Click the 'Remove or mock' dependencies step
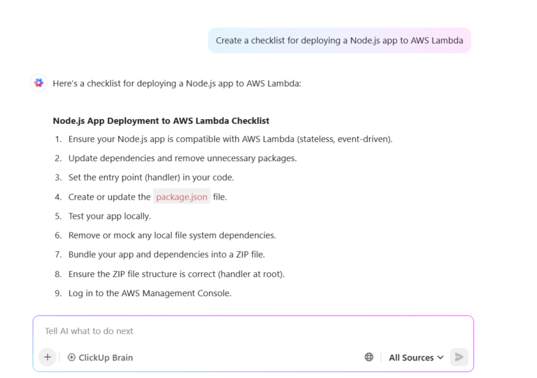 click(172, 235)
